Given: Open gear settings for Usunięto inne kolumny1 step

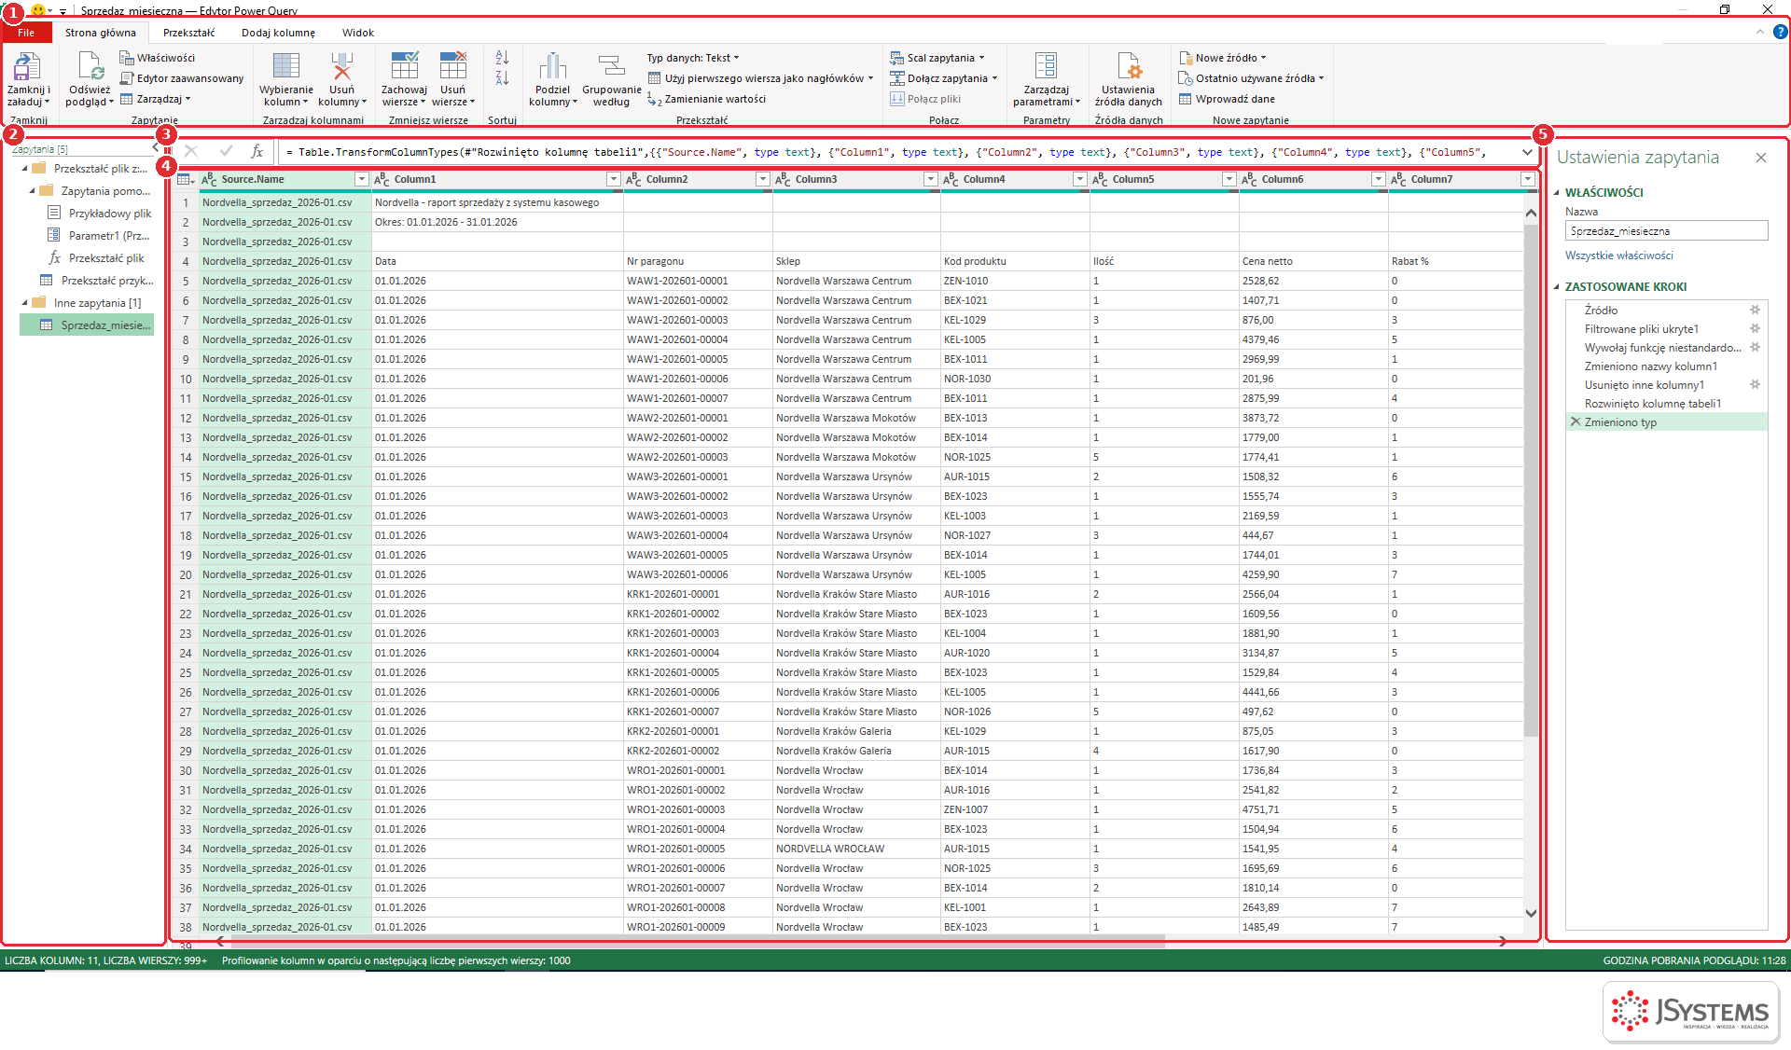Looking at the screenshot, I should [1755, 384].
